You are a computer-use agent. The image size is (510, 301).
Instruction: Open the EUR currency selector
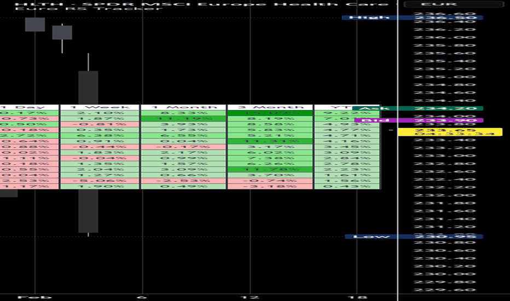[x=454, y=4]
